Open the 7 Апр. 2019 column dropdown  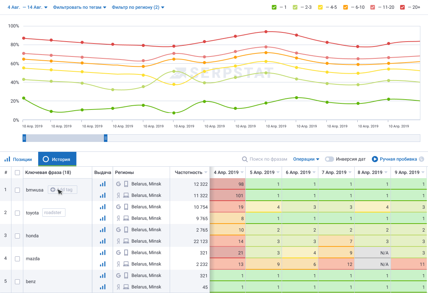[350, 172]
